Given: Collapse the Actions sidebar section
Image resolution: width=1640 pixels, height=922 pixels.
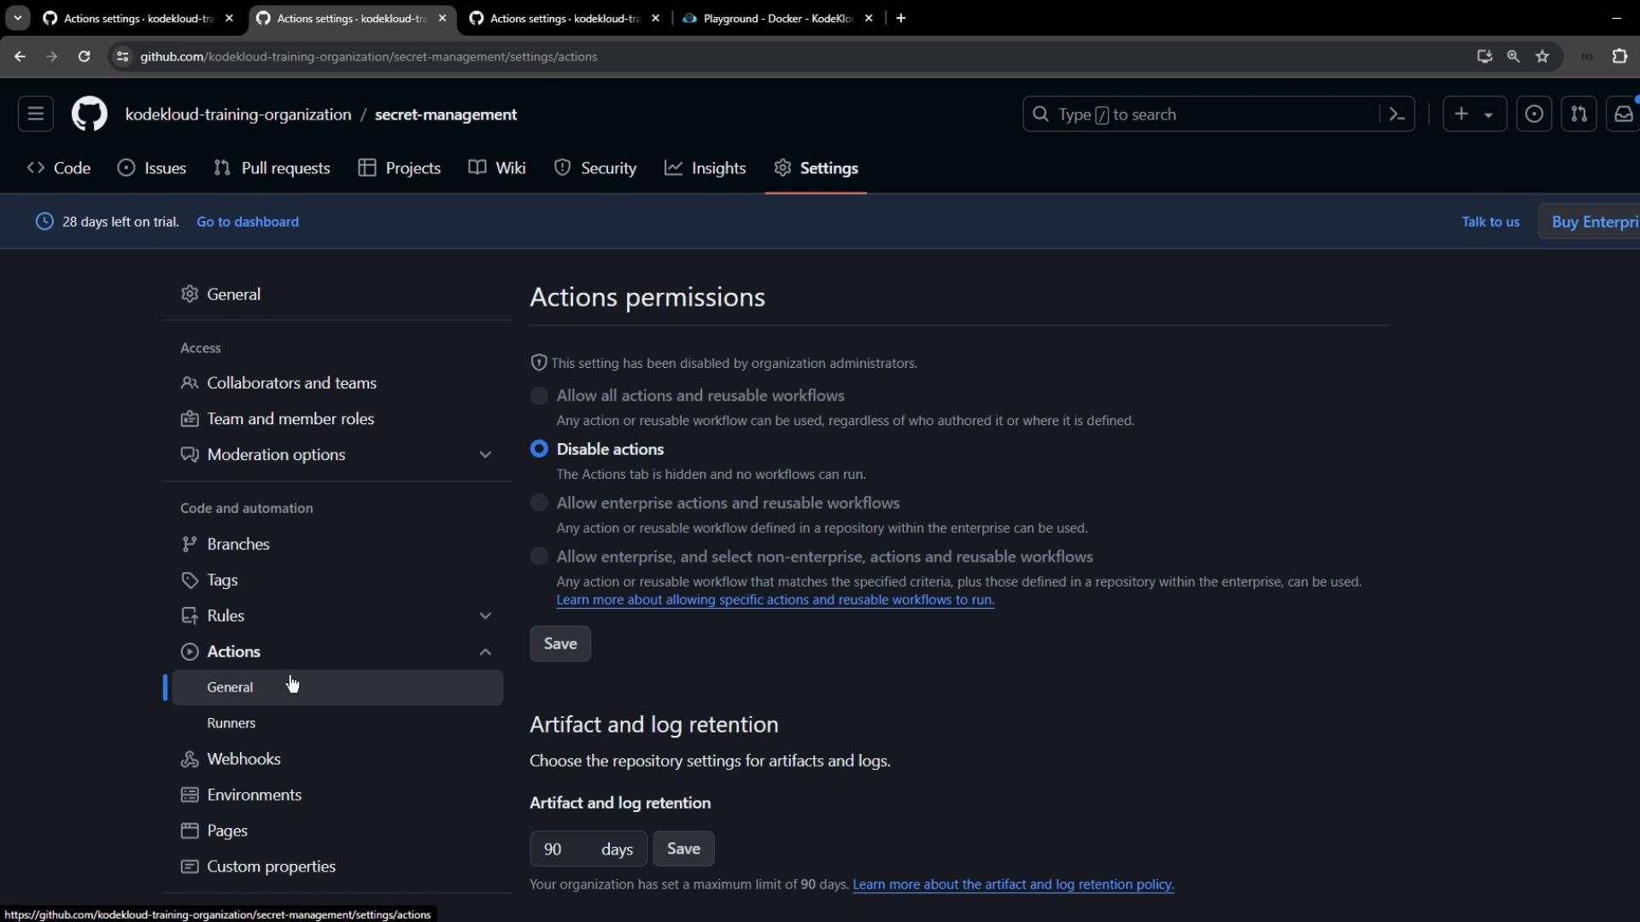Looking at the screenshot, I should (485, 652).
